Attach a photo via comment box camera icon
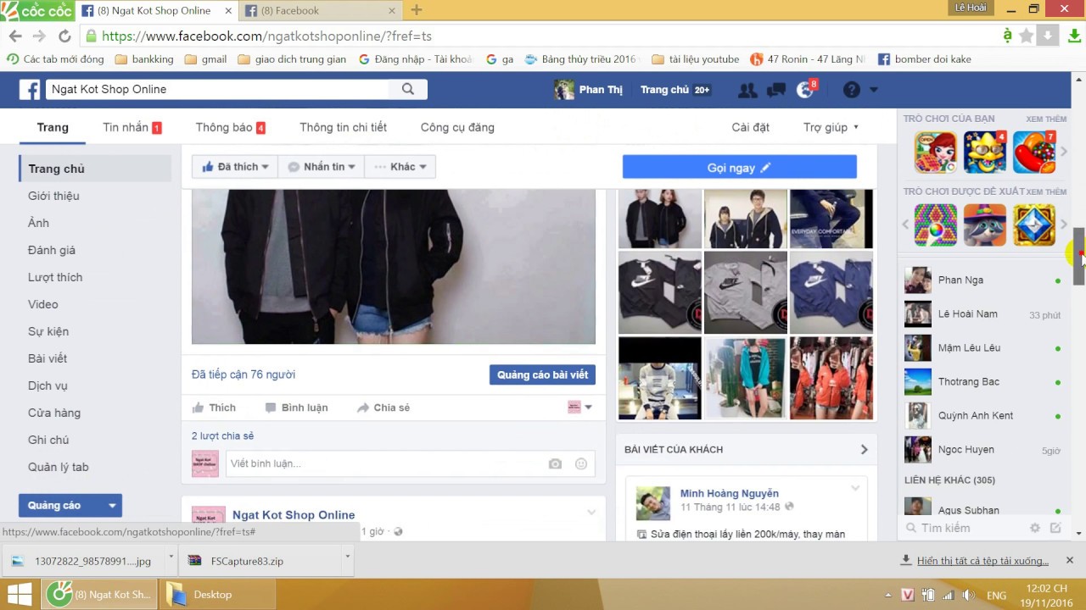The height and width of the screenshot is (610, 1086). (x=555, y=463)
